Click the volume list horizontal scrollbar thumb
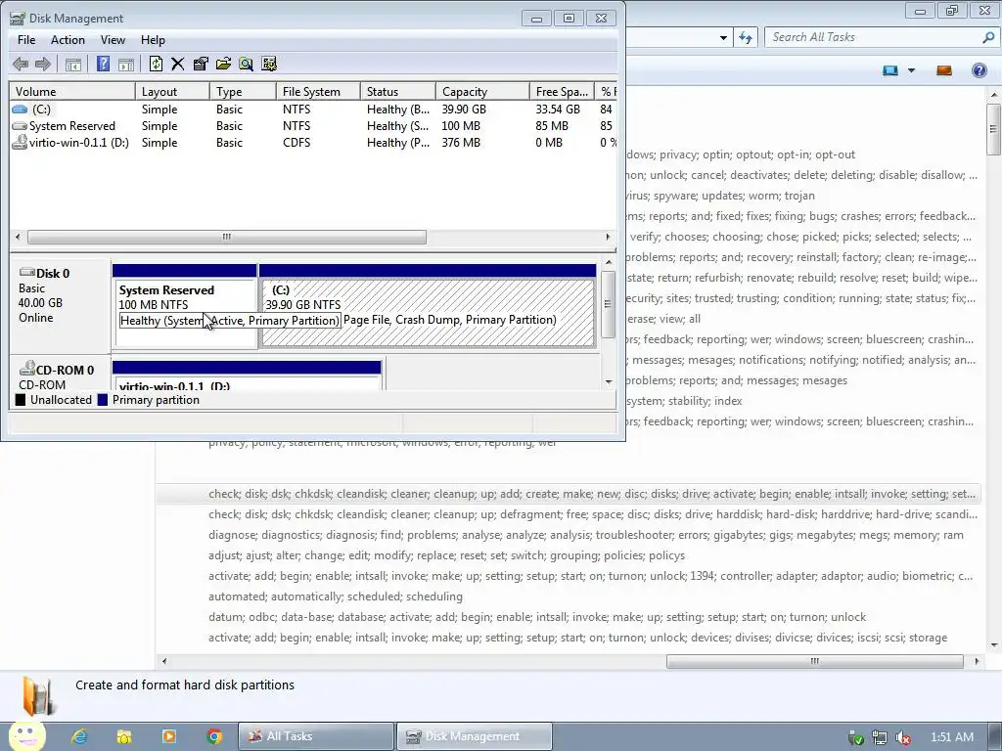This screenshot has height=751, width=1002. pyautogui.click(x=227, y=237)
